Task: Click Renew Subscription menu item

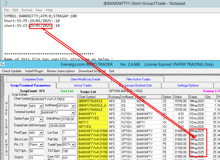Action: tap(61, 71)
